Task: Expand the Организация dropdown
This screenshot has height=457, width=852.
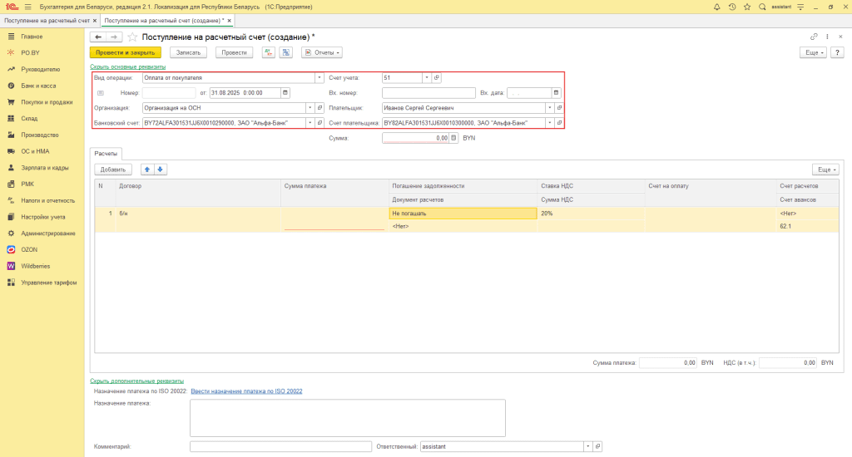Action: (x=310, y=108)
